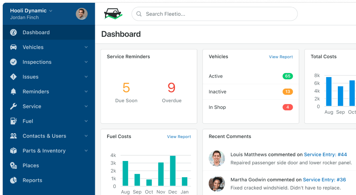Click the In Shop row label
This screenshot has width=356, height=195.
(x=217, y=107)
